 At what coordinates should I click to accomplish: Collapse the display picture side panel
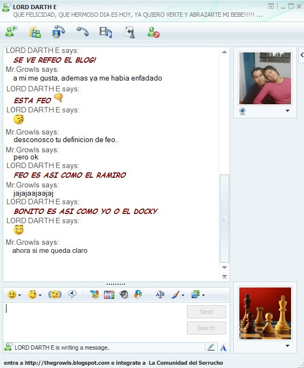(302, 55)
